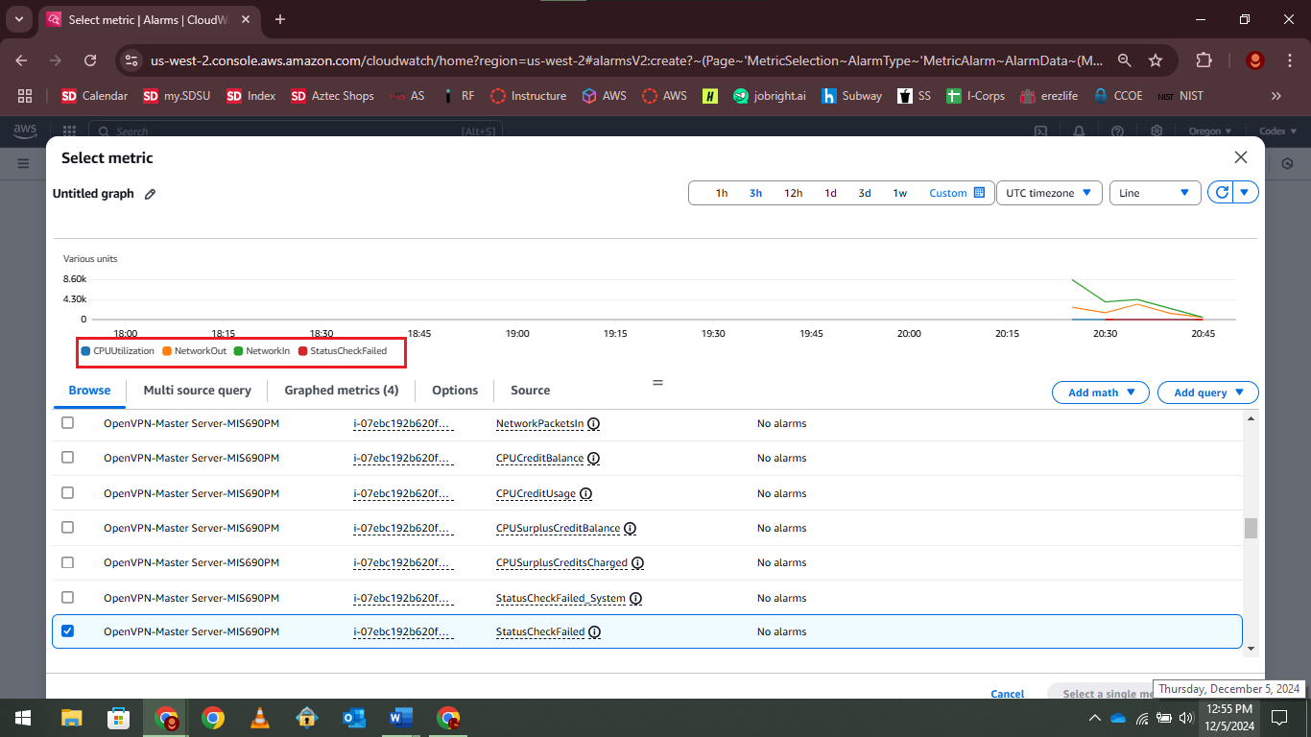Switch to the Browse tab

click(x=89, y=391)
